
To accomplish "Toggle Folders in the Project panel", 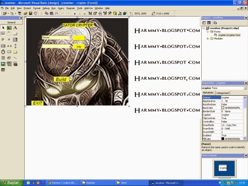I will [x=215, y=23].
